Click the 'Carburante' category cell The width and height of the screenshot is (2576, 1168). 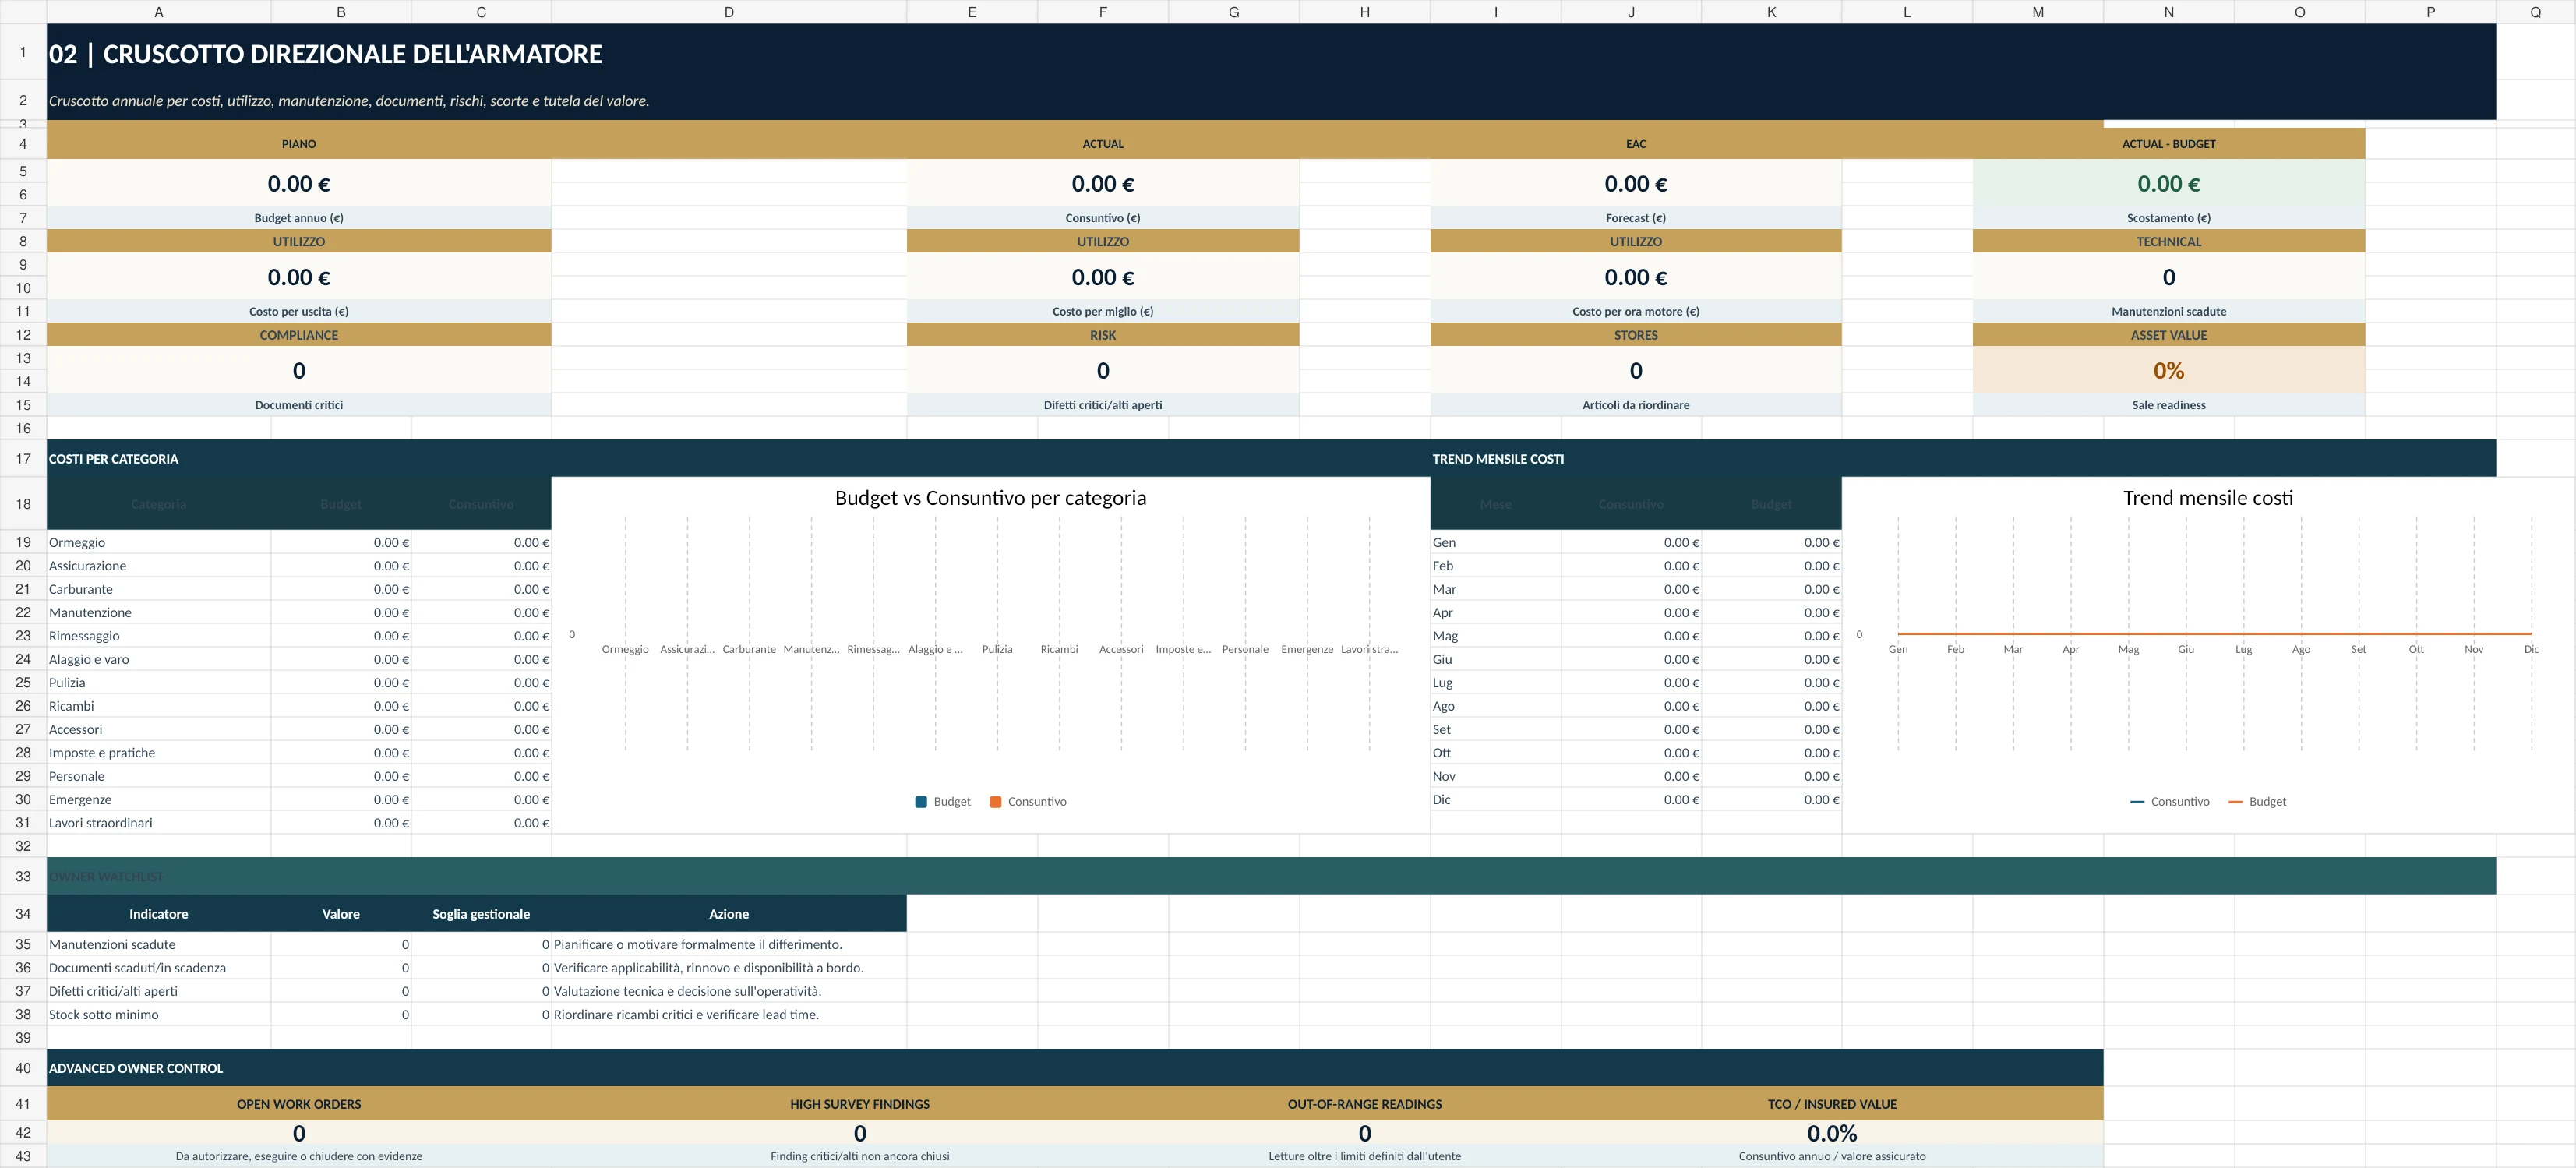pyautogui.click(x=159, y=589)
